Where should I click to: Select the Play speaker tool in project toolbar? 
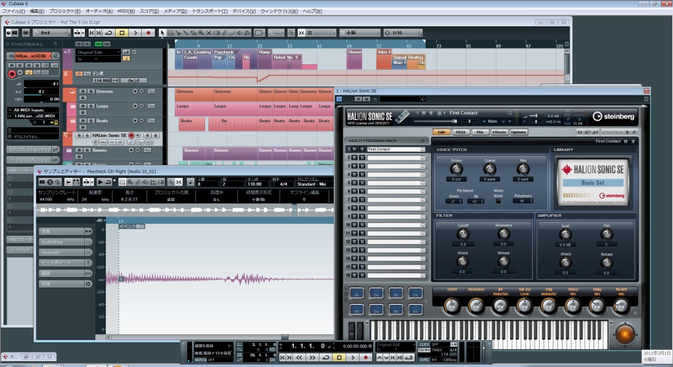click(239, 33)
